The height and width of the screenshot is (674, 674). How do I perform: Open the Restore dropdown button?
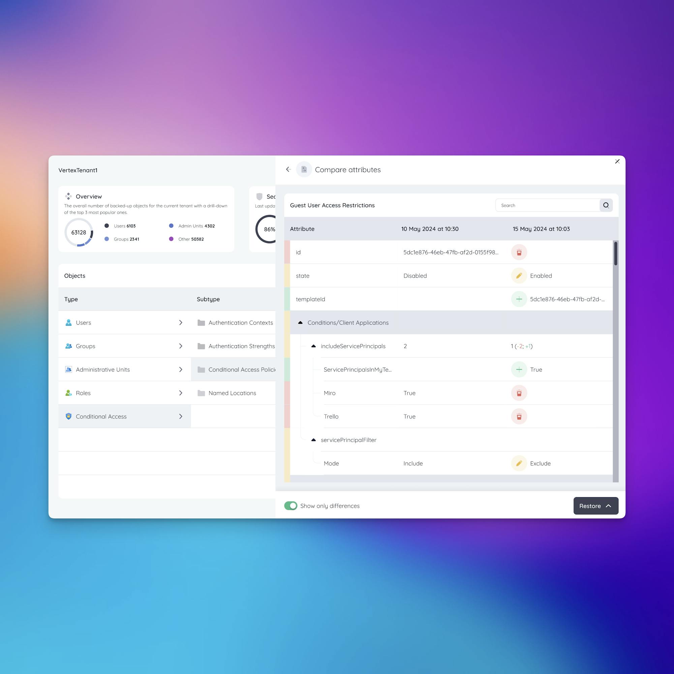[595, 506]
